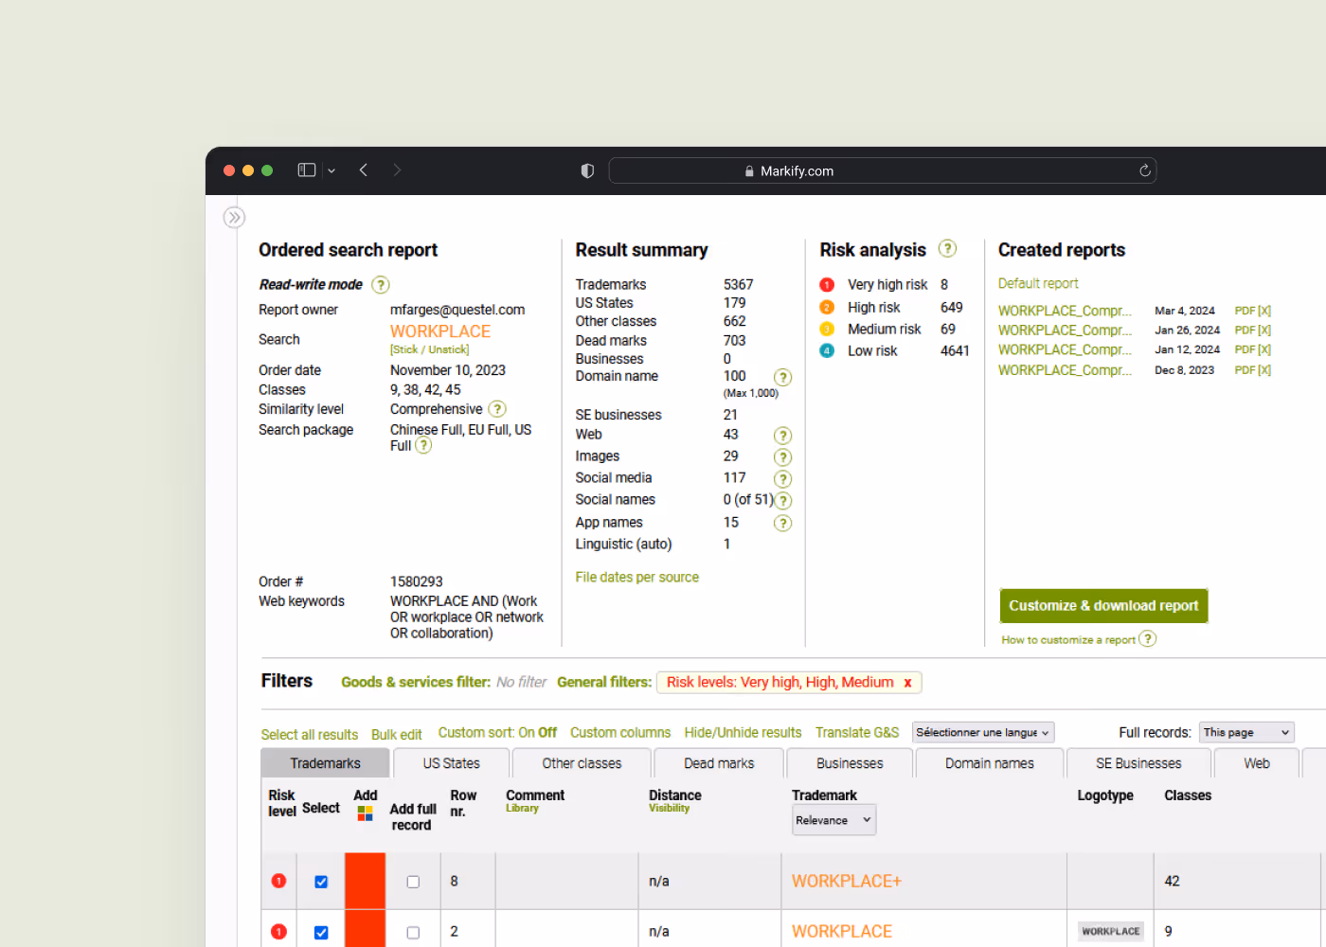
Task: Open the Default report link
Action: click(1038, 283)
